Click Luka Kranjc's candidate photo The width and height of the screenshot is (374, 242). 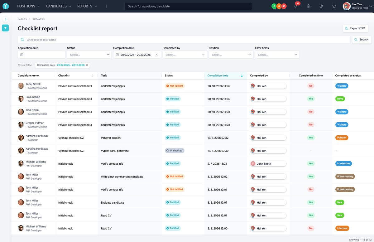21,99
